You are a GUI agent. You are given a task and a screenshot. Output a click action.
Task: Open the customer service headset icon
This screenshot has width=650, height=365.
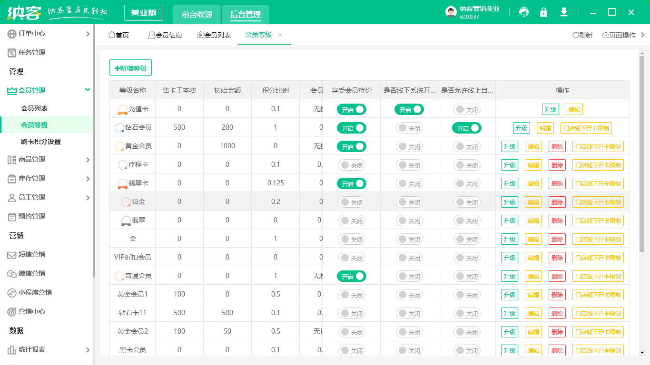point(524,12)
